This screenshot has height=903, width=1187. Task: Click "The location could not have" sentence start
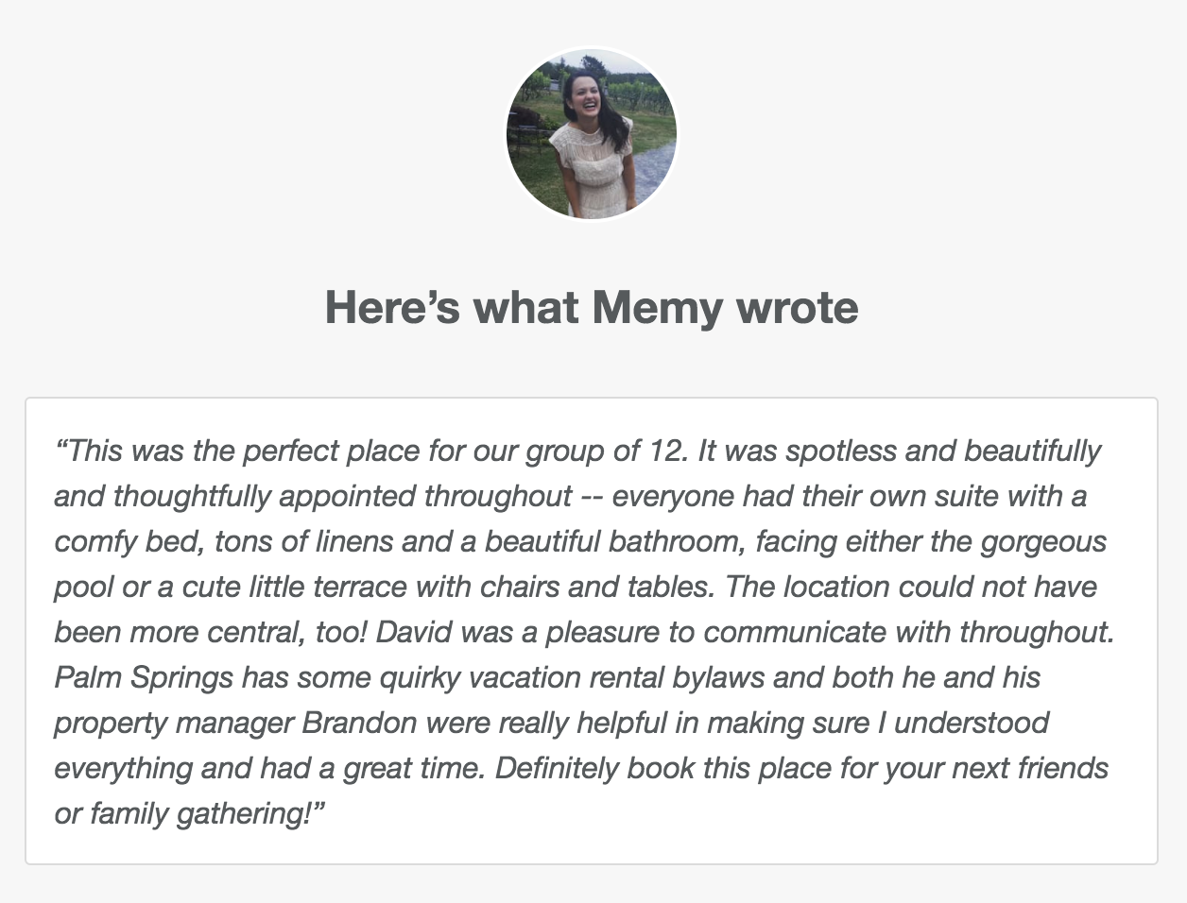[911, 587]
